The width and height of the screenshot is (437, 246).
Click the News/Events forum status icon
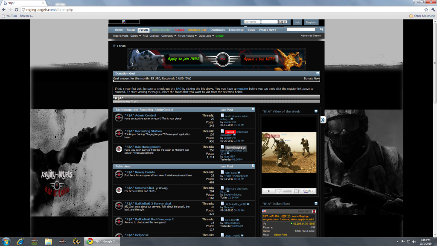point(119,174)
